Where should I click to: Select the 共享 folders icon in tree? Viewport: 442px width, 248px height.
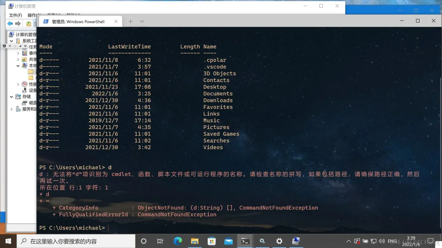coord(25,59)
